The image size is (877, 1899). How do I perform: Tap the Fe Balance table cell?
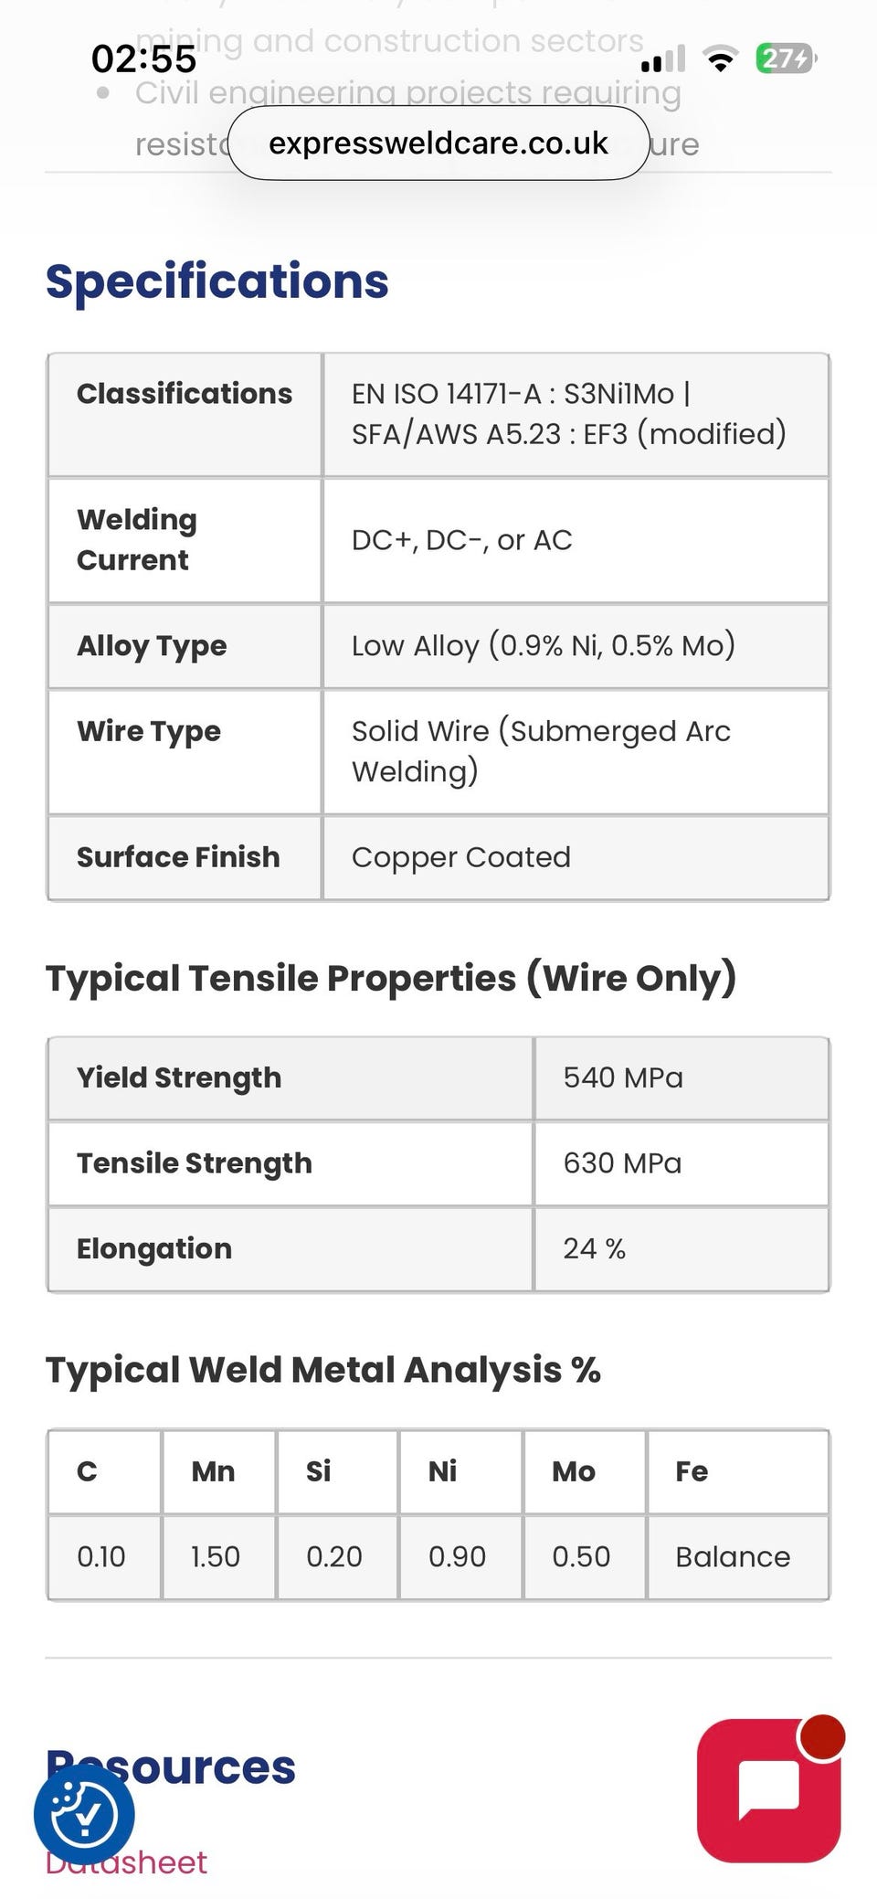tap(738, 1556)
